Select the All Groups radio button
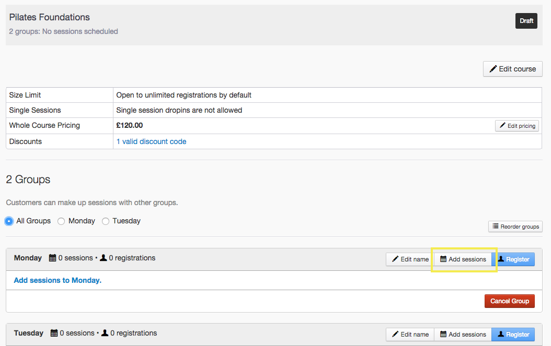Viewport: 551px width, 346px height. click(x=9, y=221)
